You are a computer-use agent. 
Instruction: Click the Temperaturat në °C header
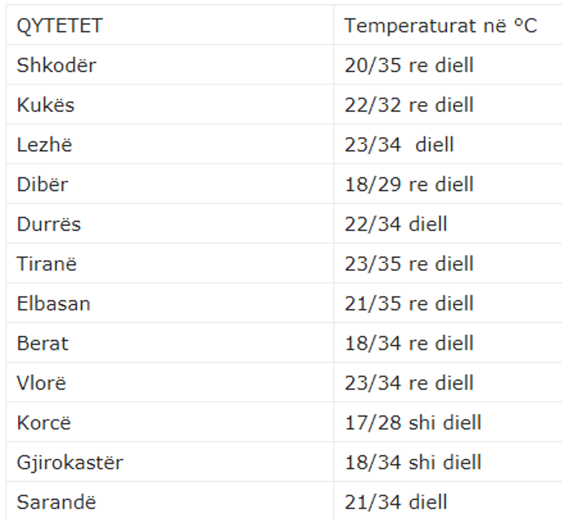click(440, 26)
